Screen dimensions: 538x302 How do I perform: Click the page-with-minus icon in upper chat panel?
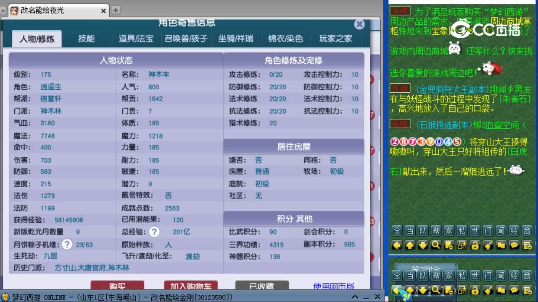[448, 245]
